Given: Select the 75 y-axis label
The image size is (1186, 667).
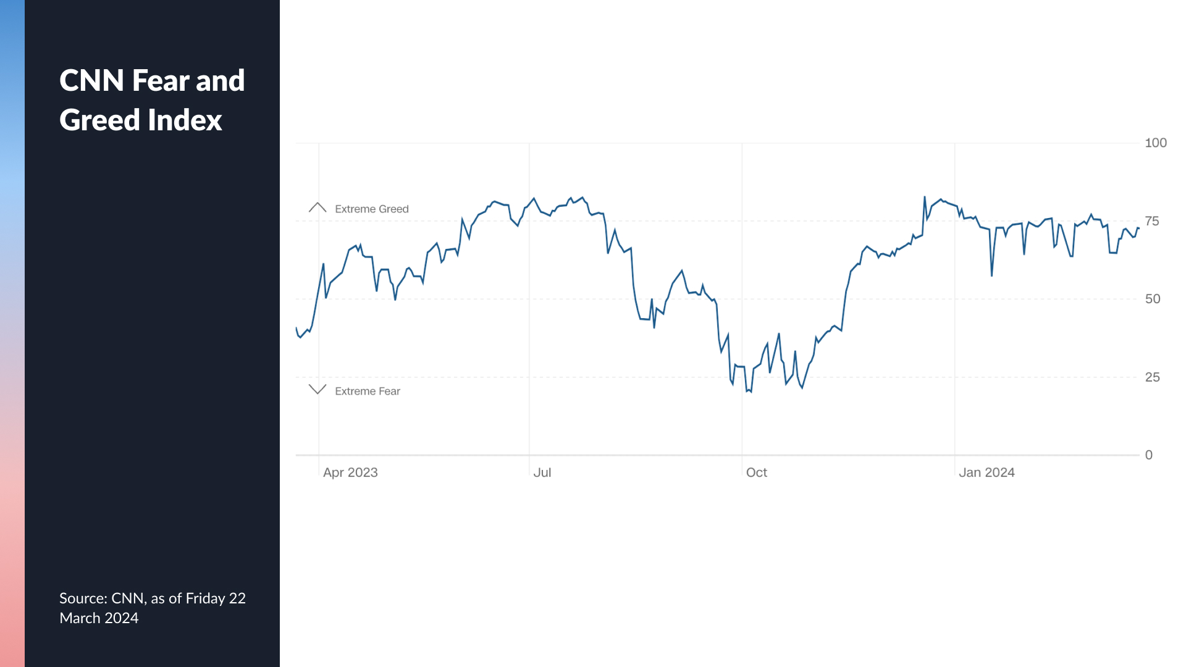Looking at the screenshot, I should click(x=1152, y=221).
